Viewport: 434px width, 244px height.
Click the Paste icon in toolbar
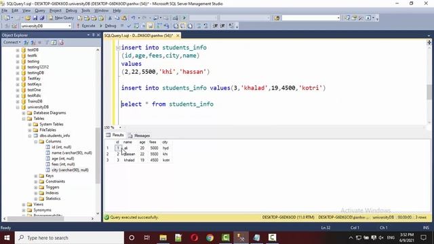click(124, 18)
